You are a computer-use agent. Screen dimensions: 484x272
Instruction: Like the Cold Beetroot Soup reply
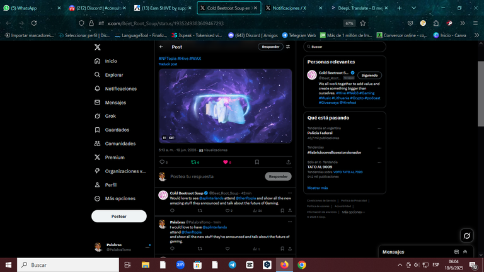click(x=228, y=211)
